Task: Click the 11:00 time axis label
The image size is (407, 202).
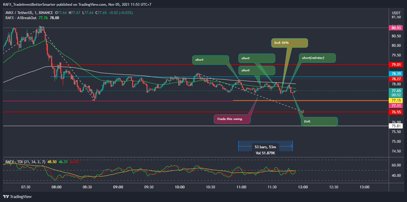Action: (241, 187)
